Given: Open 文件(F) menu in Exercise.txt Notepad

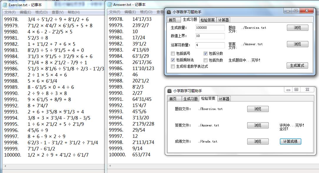Looking at the screenshot, I should pyautogui.click(x=10, y=12).
